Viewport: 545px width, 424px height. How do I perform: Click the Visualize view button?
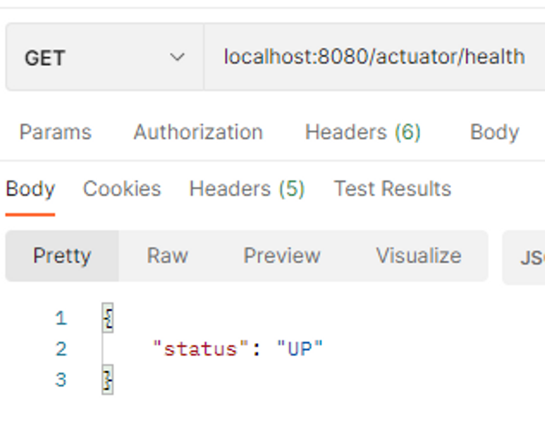click(419, 256)
